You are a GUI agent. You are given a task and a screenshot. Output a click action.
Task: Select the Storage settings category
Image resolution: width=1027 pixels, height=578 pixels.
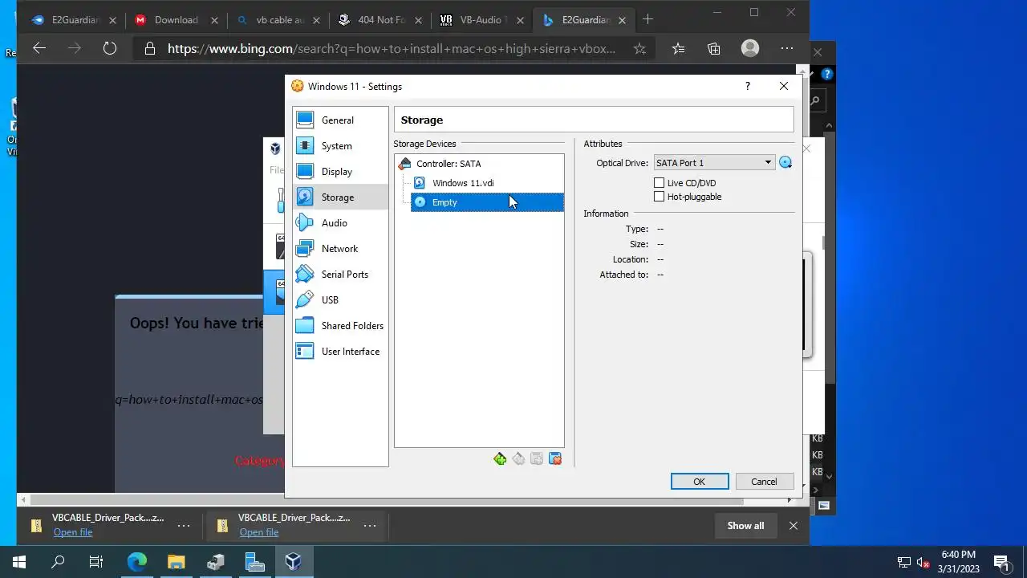[x=340, y=197]
